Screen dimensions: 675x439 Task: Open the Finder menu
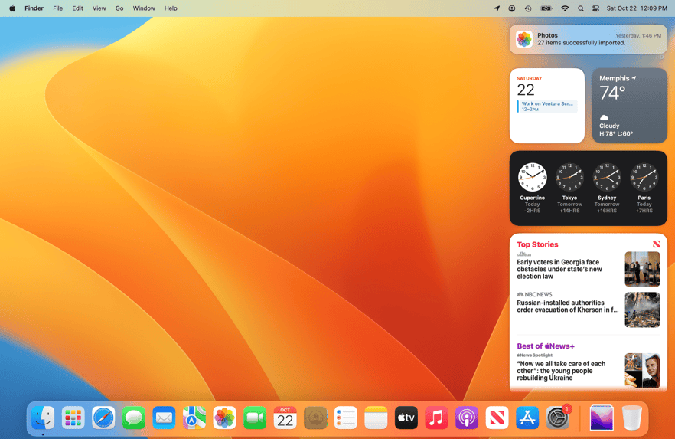[34, 8]
